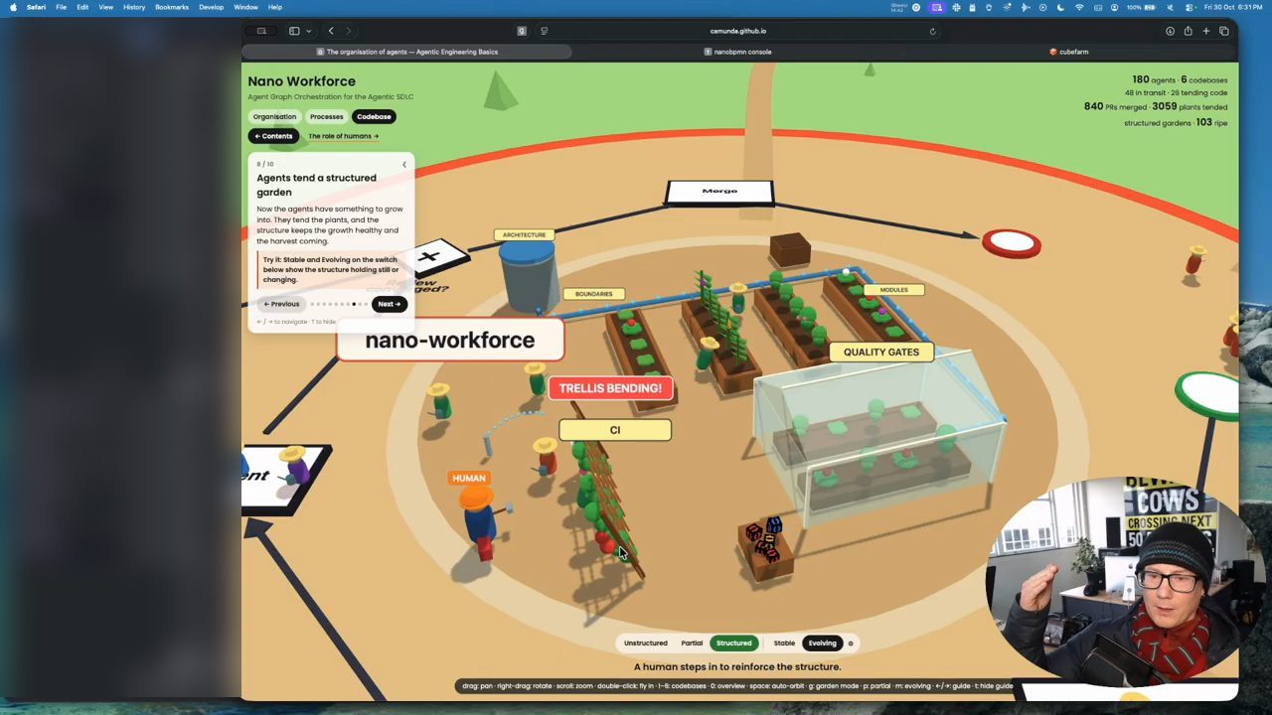Viewport: 1272px width, 715px height.
Task: Switch the garden to Stable
Action: coord(784,643)
